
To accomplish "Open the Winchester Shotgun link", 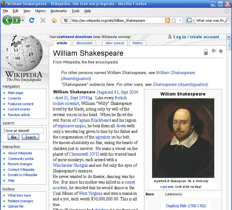I will coord(70,165).
